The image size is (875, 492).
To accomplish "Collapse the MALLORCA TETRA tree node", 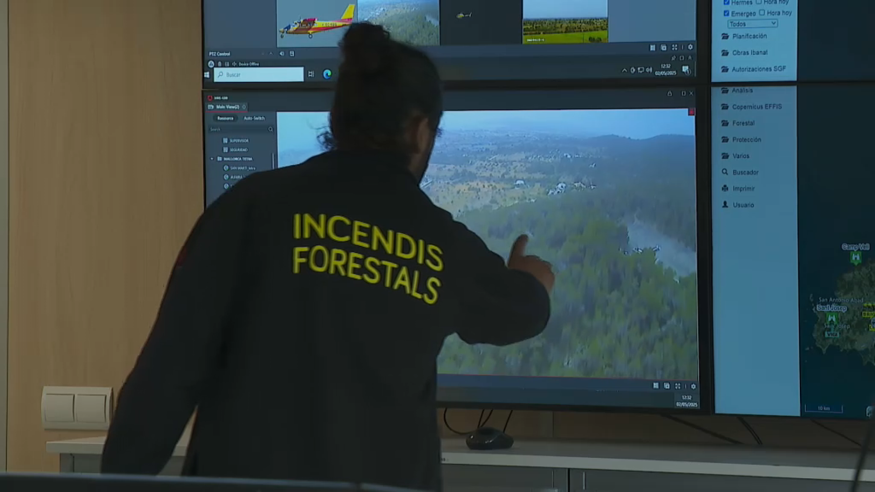I will point(212,159).
